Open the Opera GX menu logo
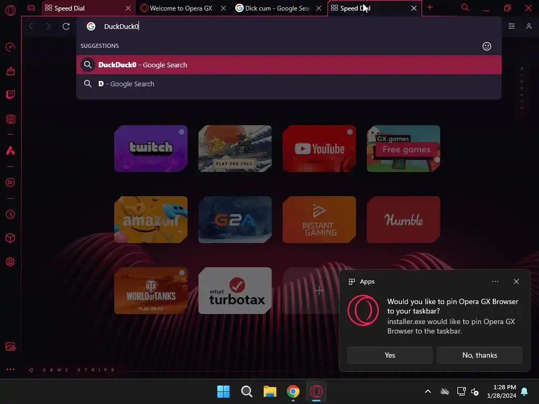This screenshot has height=404, width=539. click(x=11, y=10)
